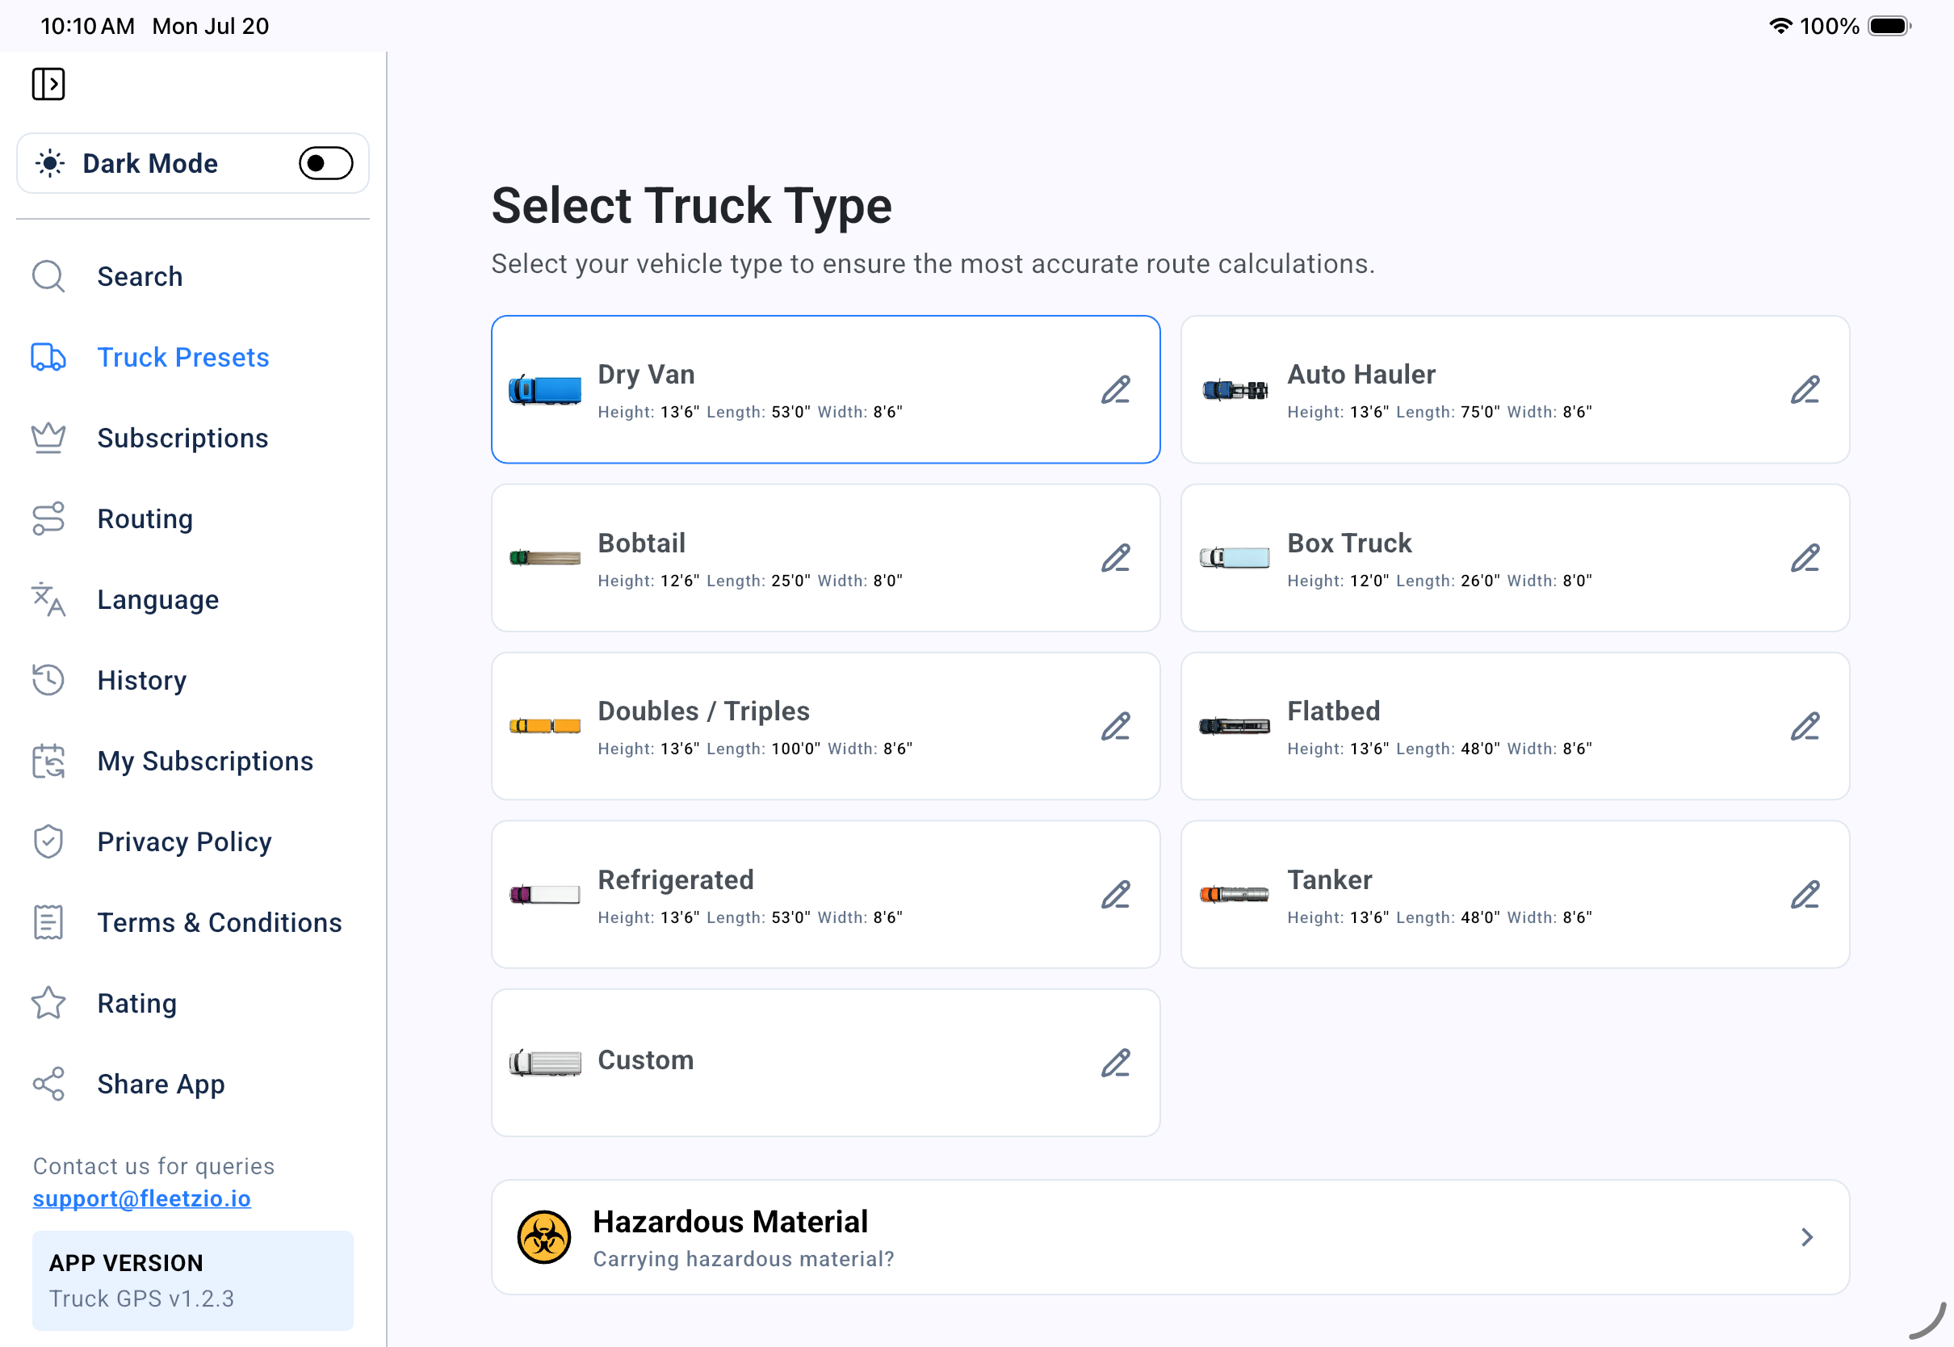1954x1347 pixels.
Task: Click the App Version Truck GPS v1.2.3 box
Action: [192, 1280]
